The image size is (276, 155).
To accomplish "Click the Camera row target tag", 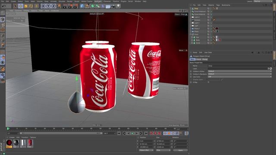I will [214, 20].
